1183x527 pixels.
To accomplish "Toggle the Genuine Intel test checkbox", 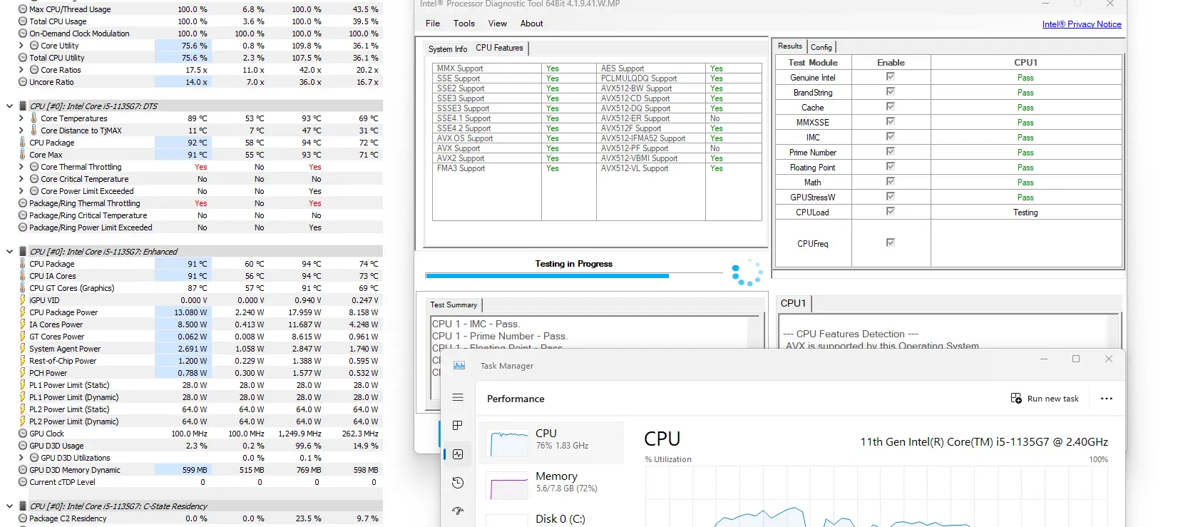I will tap(891, 77).
